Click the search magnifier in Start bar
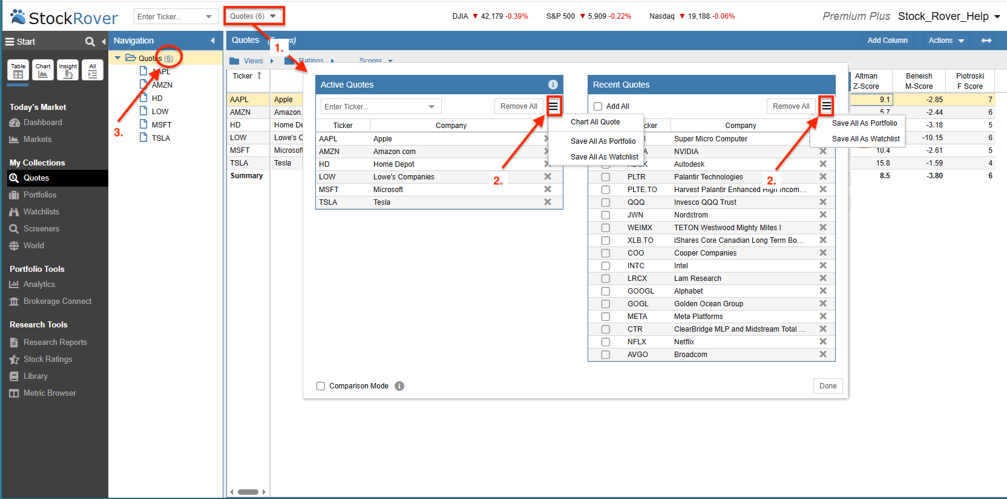Viewport: 1007px width, 499px height. pos(90,42)
